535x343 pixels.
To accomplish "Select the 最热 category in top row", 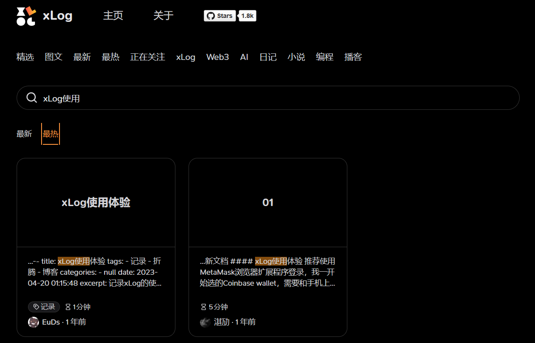I will pyautogui.click(x=111, y=57).
